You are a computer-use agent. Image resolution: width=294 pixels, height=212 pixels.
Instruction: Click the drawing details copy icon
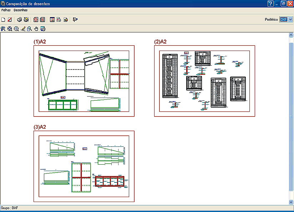[59, 20]
